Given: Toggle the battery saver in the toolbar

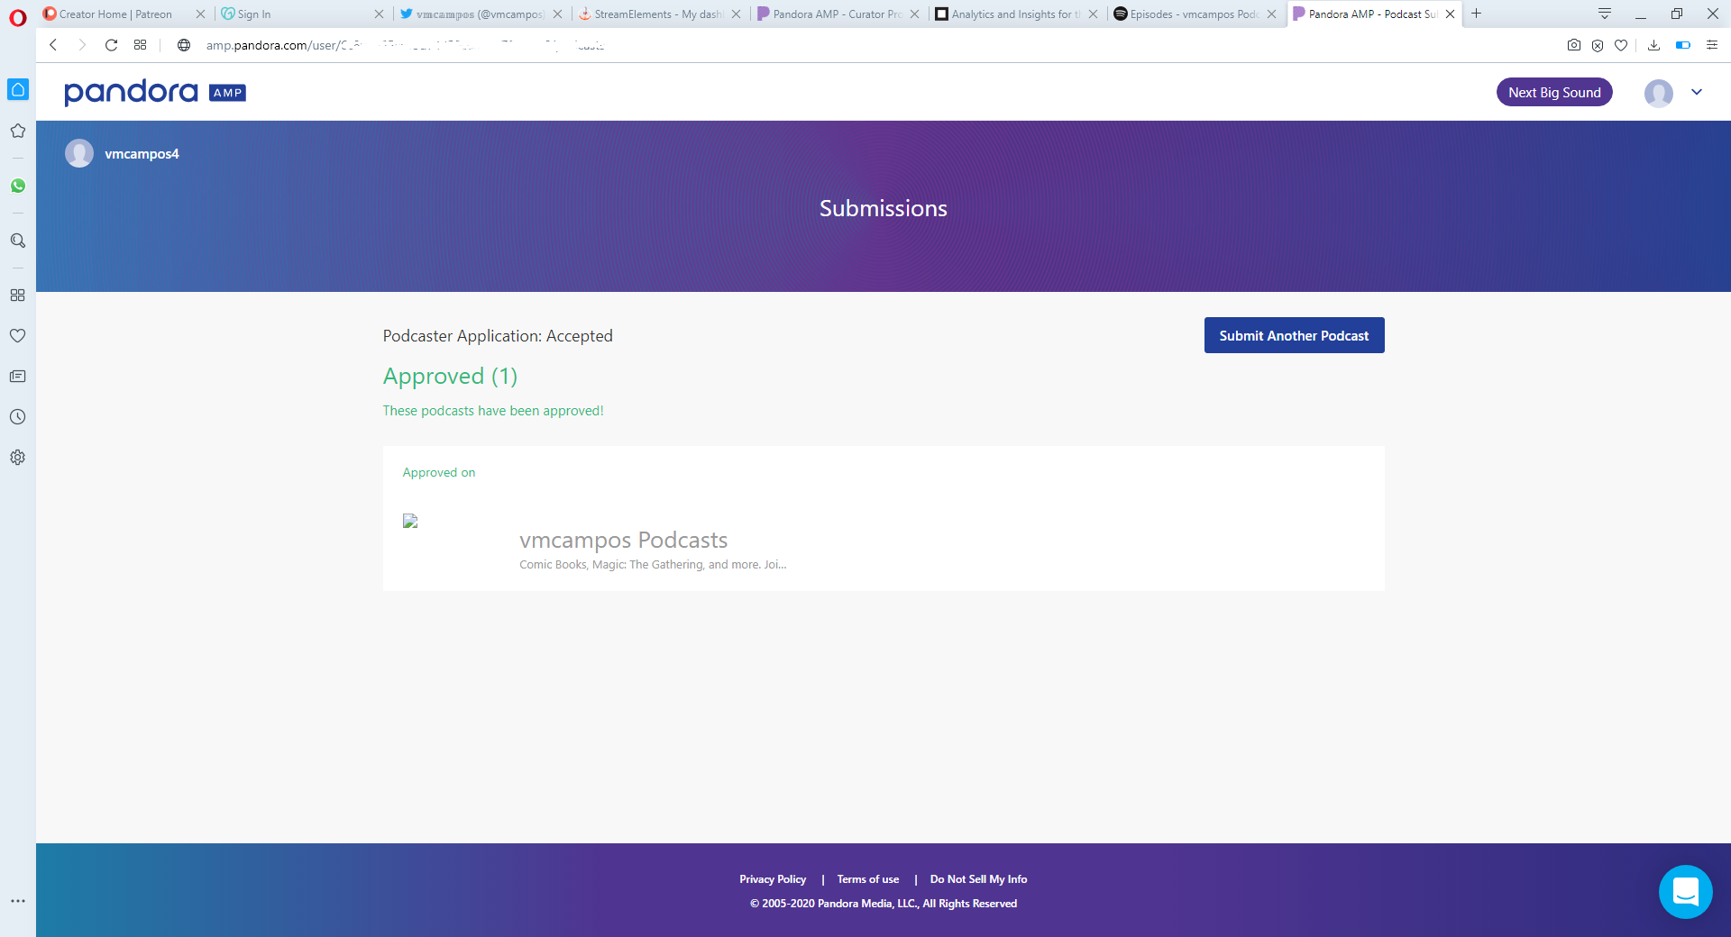Looking at the screenshot, I should click(1684, 44).
